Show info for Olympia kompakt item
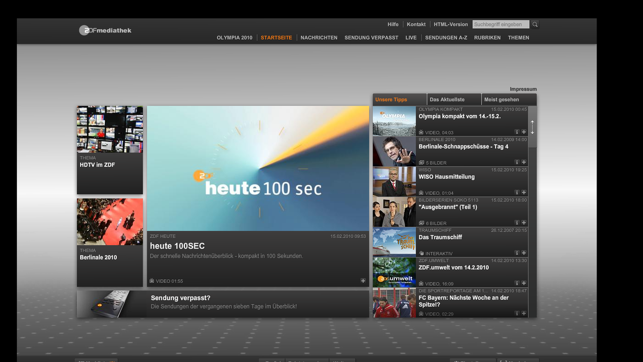643x362 pixels. pyautogui.click(x=517, y=132)
